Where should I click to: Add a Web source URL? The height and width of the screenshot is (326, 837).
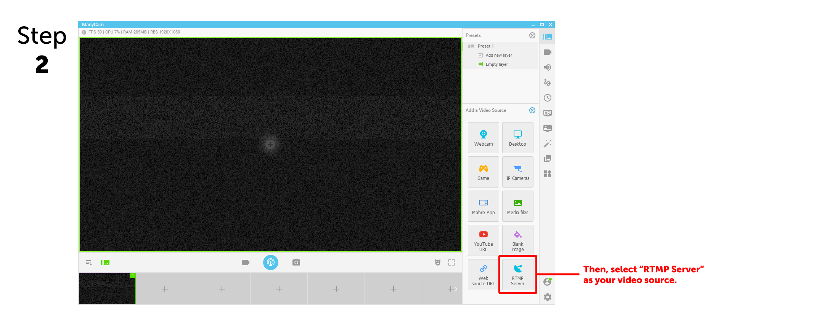[483, 275]
